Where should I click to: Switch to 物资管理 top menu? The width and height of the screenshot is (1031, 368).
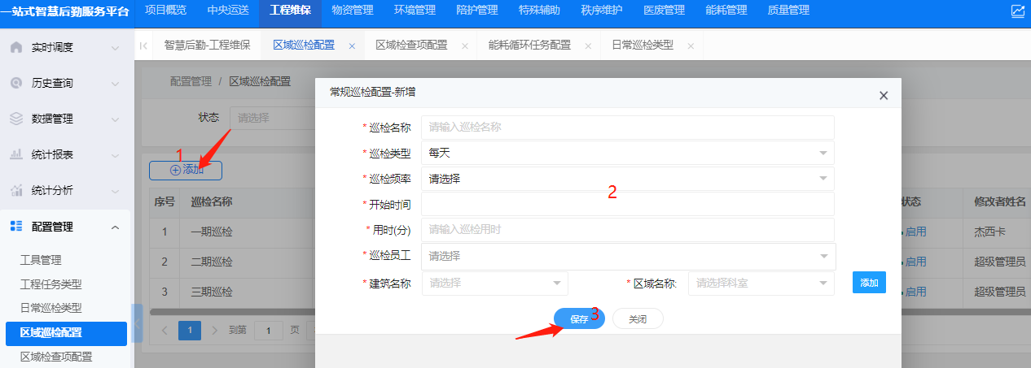353,11
